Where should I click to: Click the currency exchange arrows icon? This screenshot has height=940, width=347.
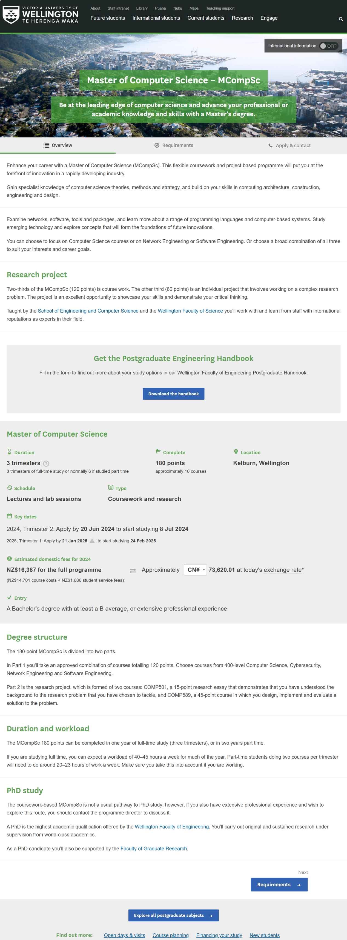point(133,570)
